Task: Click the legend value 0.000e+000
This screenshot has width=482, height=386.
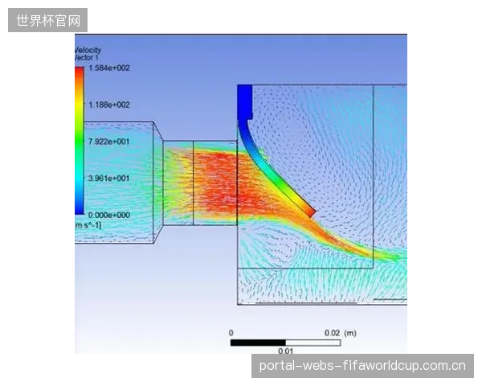Action: (x=109, y=215)
